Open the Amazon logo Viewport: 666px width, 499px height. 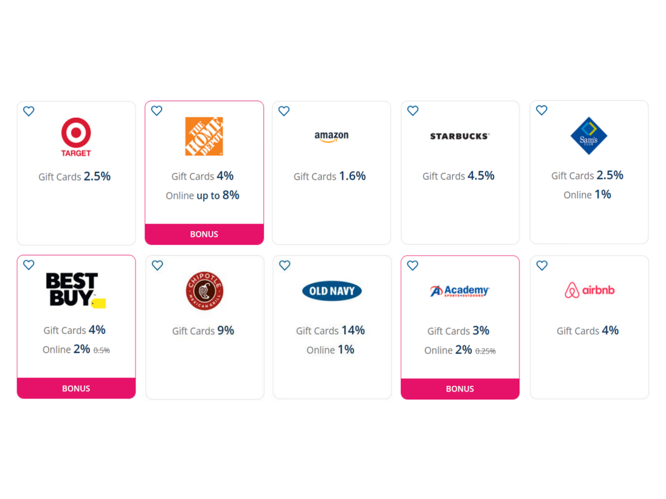[x=332, y=136]
